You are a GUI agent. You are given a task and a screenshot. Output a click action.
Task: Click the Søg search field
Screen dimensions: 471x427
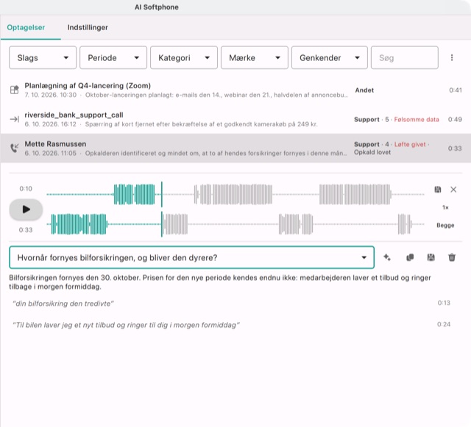tap(404, 57)
